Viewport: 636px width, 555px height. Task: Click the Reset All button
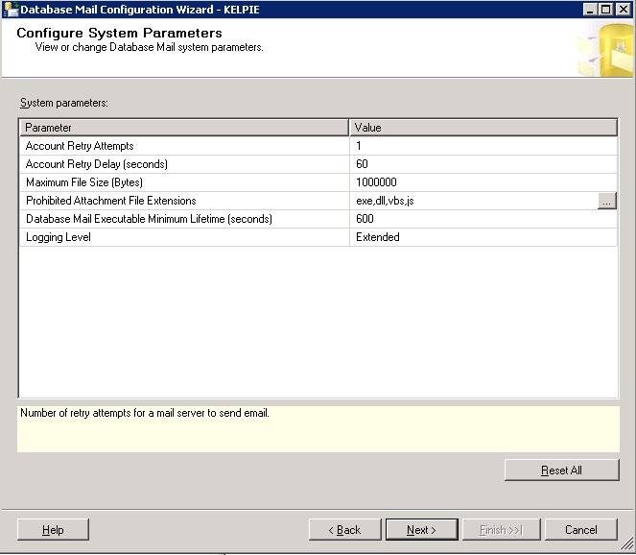pyautogui.click(x=562, y=471)
